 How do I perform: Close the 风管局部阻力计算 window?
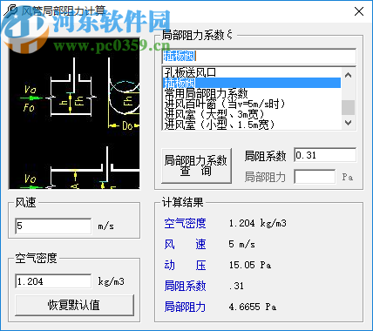359,11
